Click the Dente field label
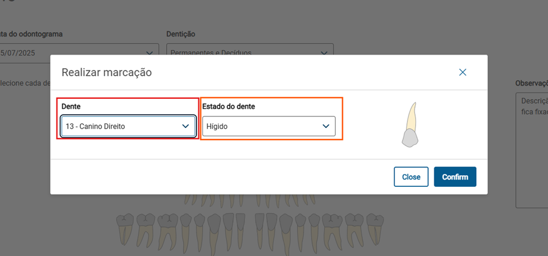Viewport: 548px width, 256px height. tap(71, 106)
